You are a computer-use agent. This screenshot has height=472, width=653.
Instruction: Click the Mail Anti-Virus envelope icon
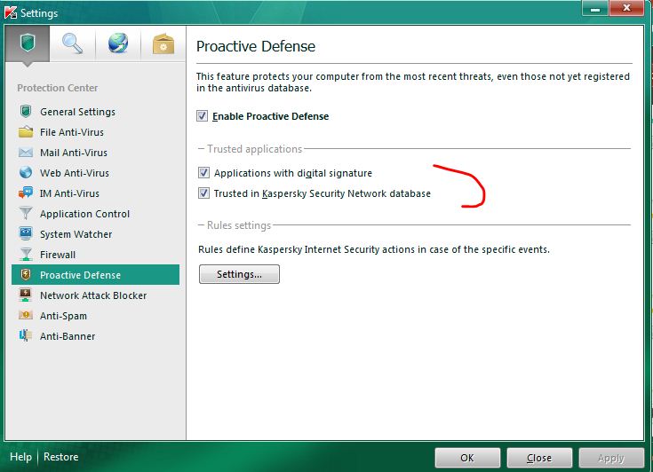[x=26, y=153]
